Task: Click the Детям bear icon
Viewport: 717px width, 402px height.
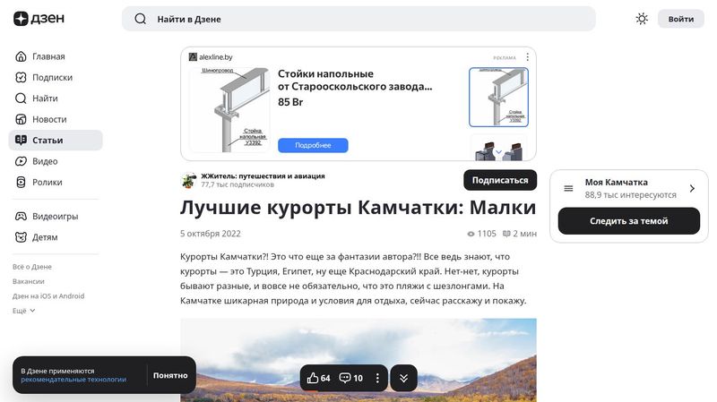Action: (21, 237)
